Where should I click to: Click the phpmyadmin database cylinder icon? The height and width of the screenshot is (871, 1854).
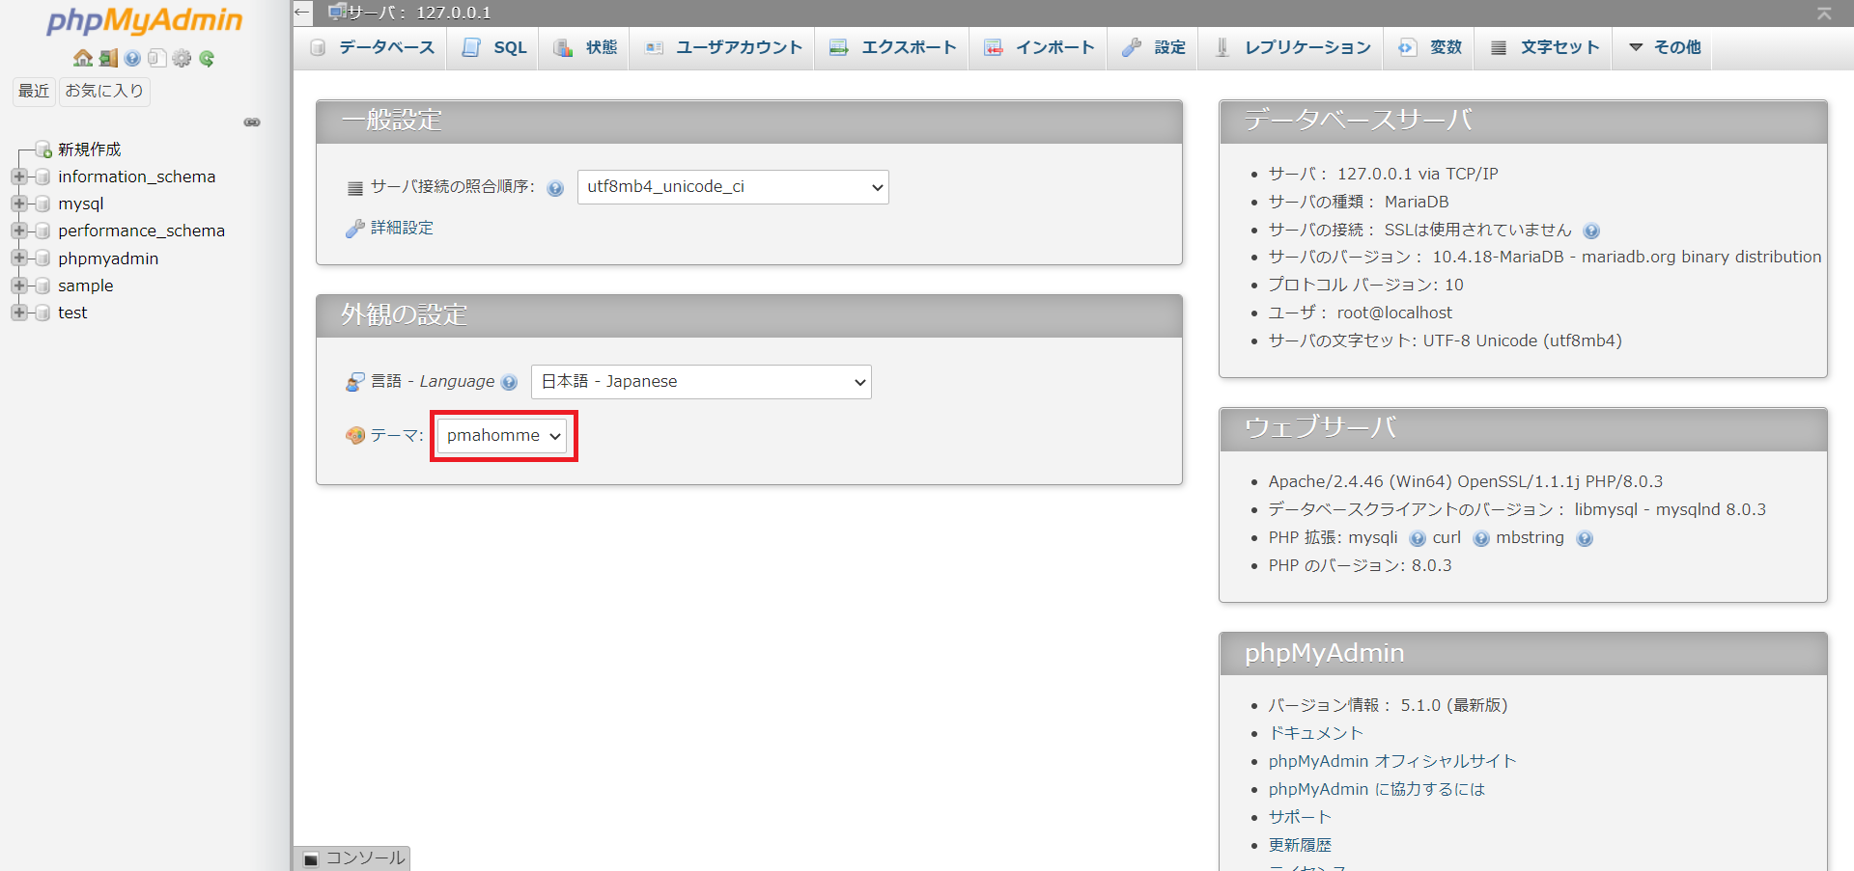point(42,259)
